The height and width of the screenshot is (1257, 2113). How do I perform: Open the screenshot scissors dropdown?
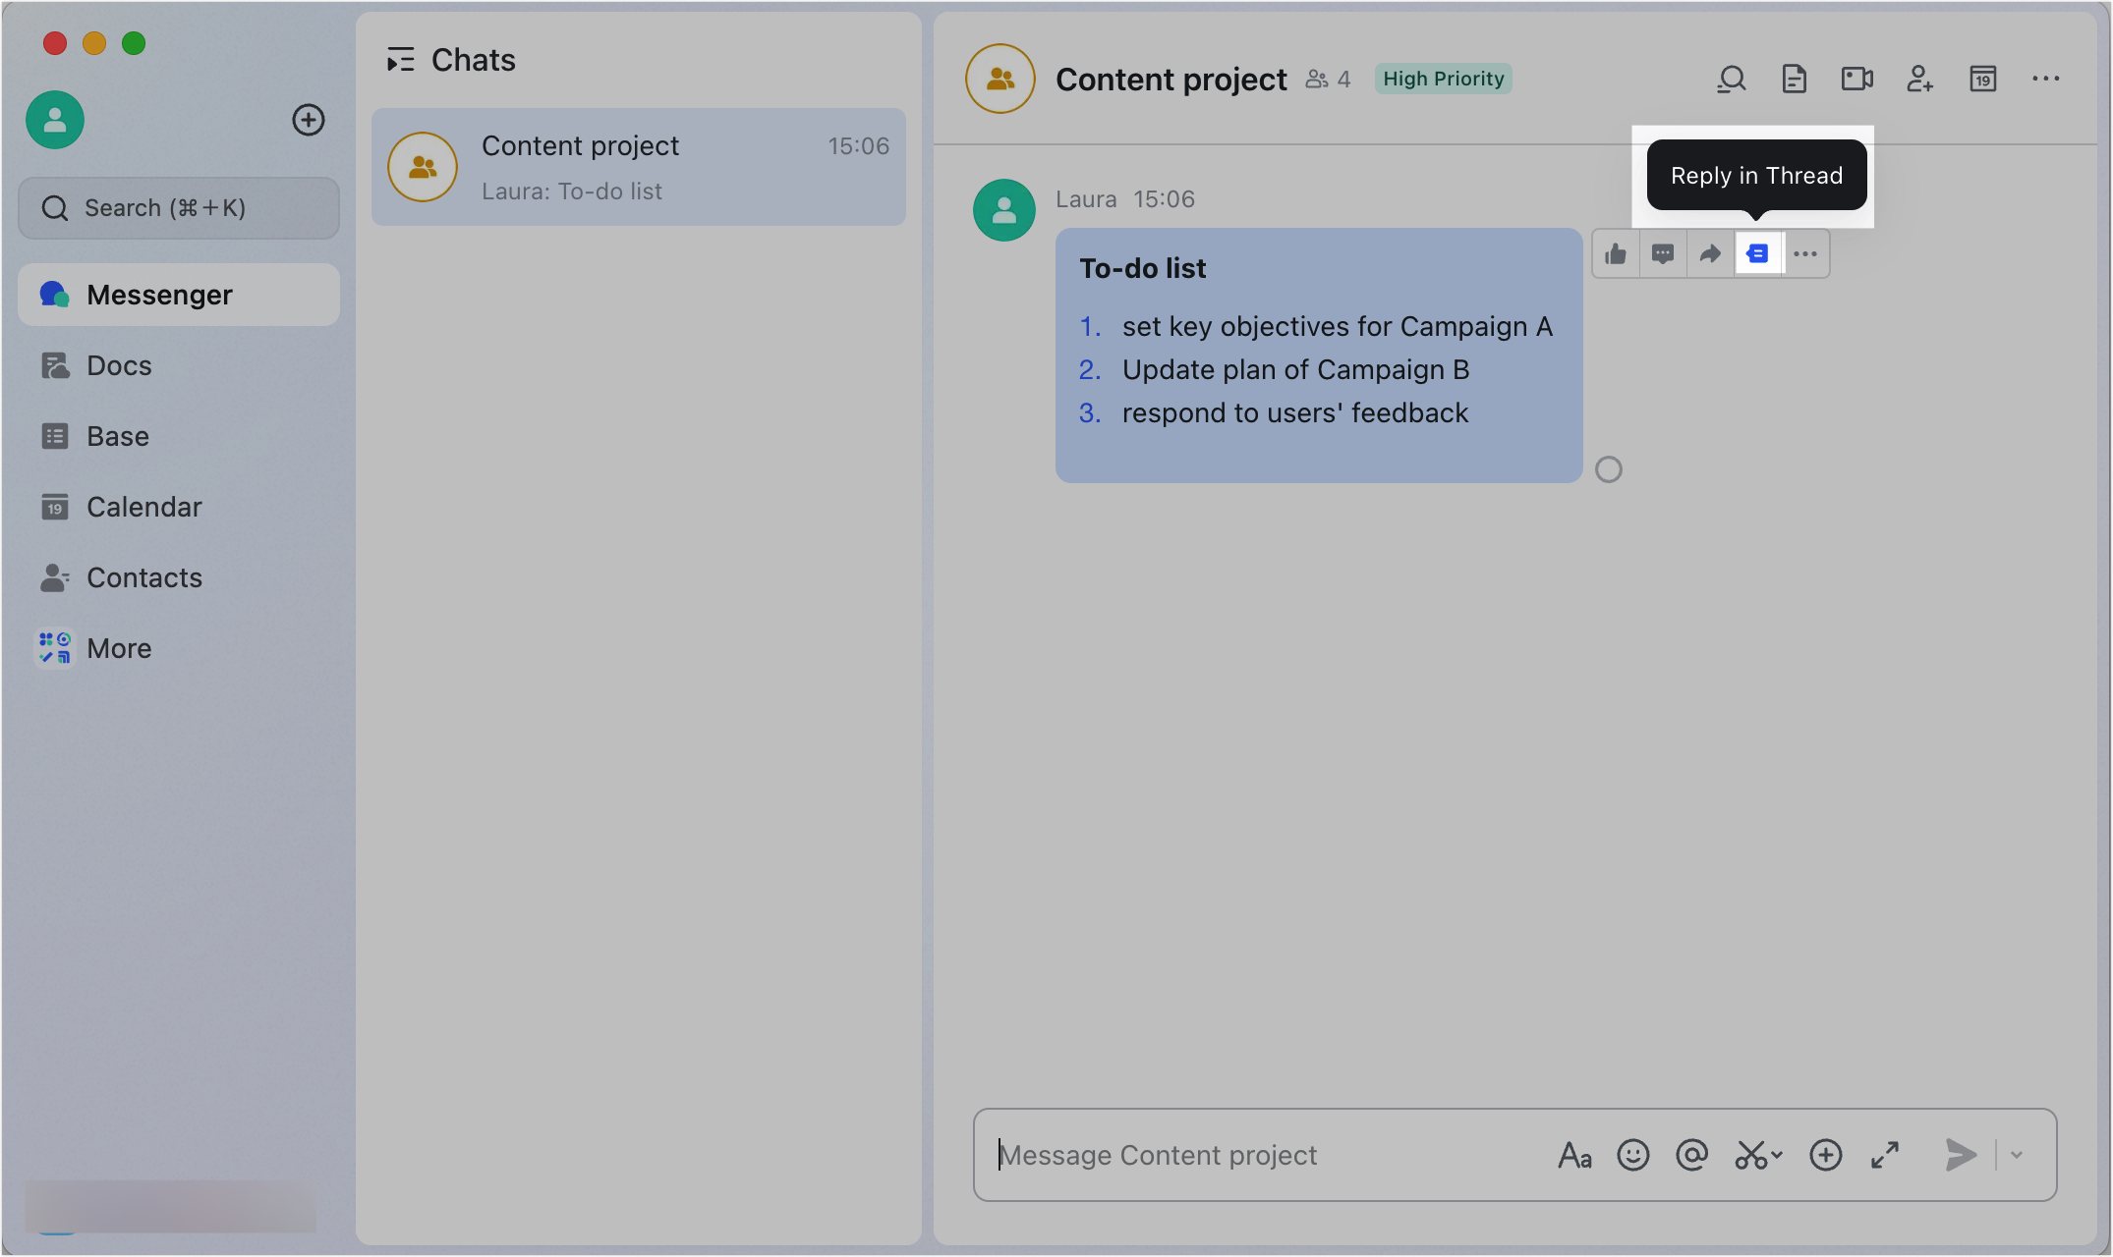tap(1757, 1156)
